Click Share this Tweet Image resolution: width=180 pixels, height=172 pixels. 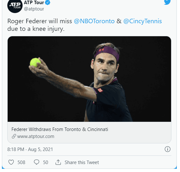[82, 162]
